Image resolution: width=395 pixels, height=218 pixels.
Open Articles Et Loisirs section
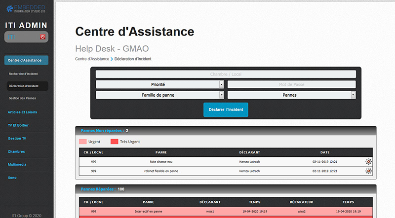click(x=22, y=112)
